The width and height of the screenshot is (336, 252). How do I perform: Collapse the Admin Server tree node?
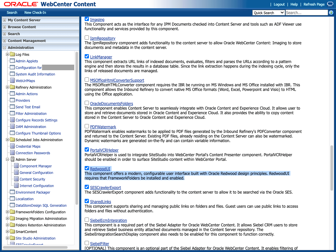7,159
